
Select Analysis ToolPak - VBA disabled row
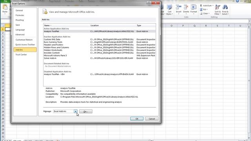(99, 74)
